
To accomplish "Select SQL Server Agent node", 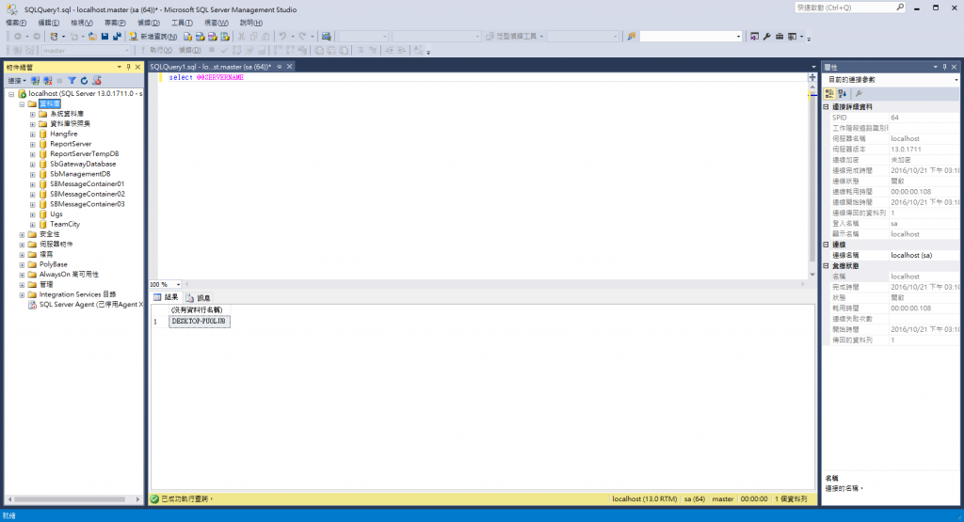I will point(89,305).
